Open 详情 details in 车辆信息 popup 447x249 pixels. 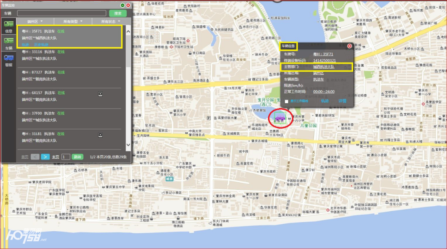coord(342,101)
